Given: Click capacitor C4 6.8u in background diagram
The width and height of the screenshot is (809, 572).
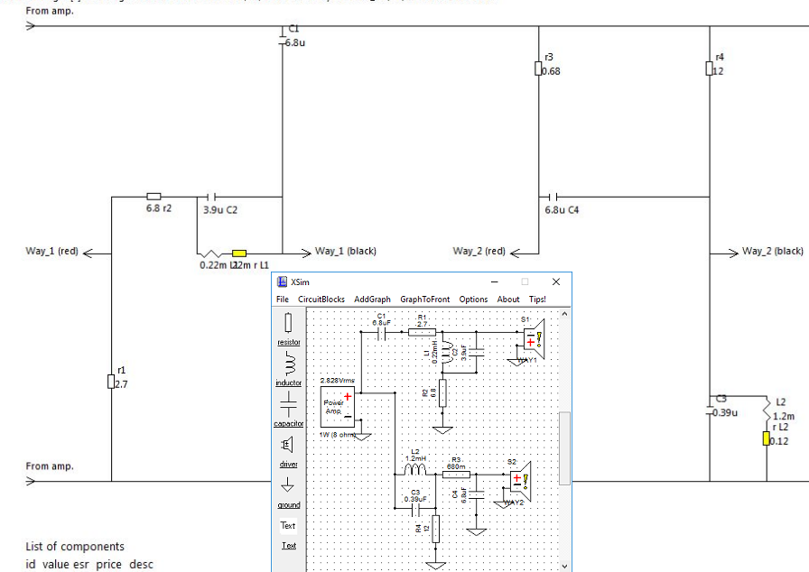Looking at the screenshot, I should 553,197.
